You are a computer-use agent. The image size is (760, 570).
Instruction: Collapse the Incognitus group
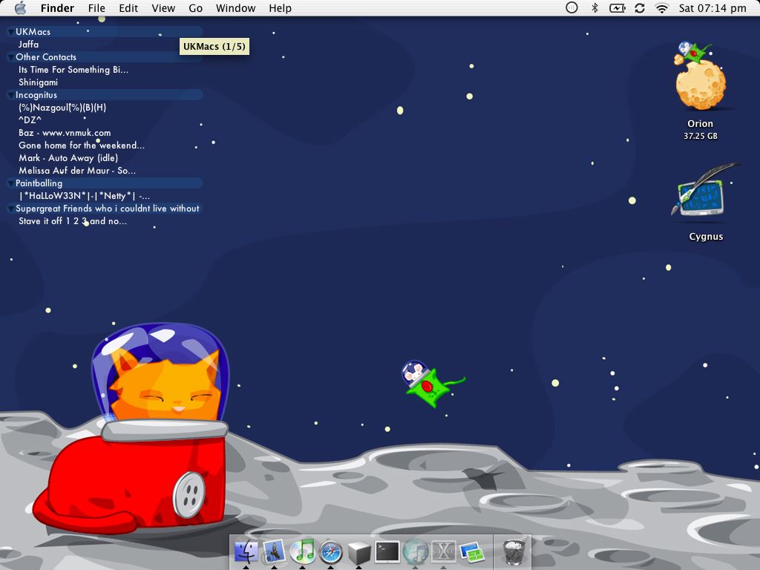coord(10,95)
